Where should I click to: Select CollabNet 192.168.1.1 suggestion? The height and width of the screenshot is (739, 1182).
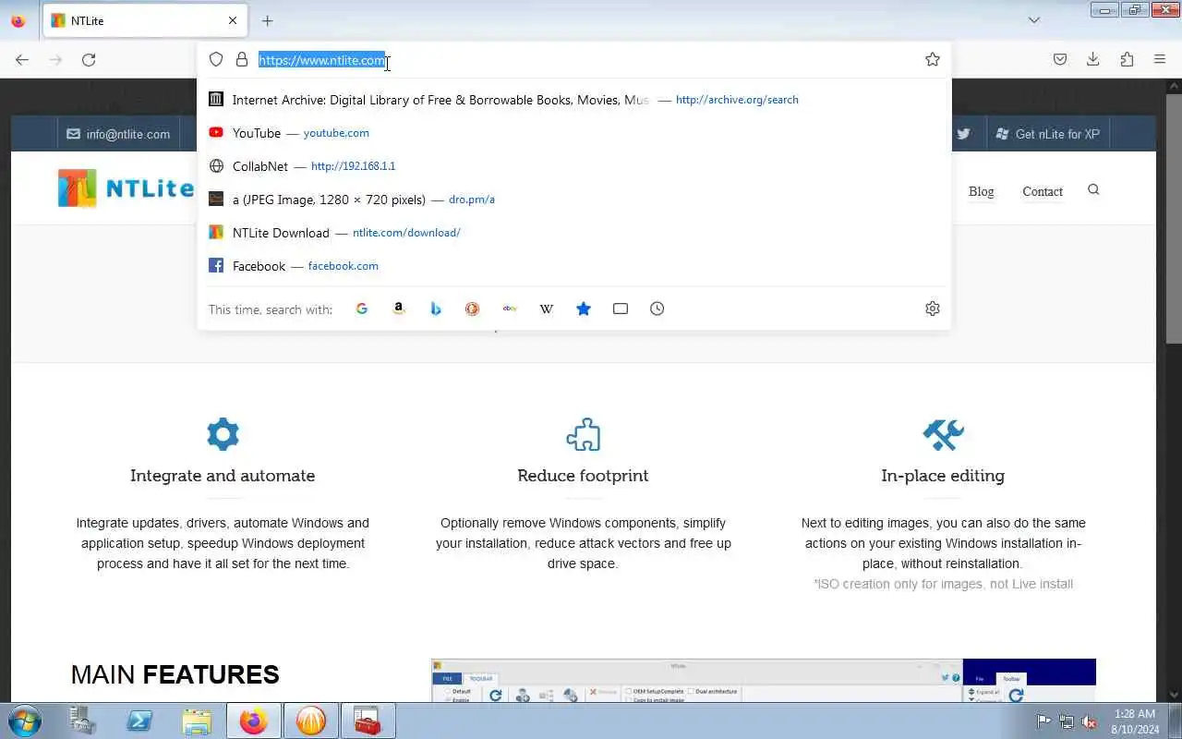click(574, 166)
